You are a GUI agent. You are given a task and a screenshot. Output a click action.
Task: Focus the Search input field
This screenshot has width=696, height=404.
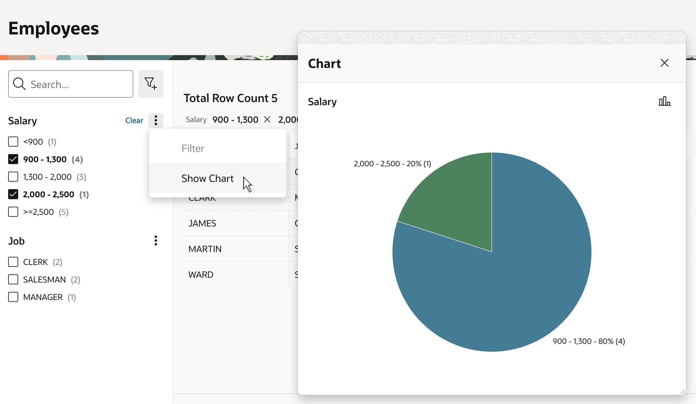click(x=71, y=84)
